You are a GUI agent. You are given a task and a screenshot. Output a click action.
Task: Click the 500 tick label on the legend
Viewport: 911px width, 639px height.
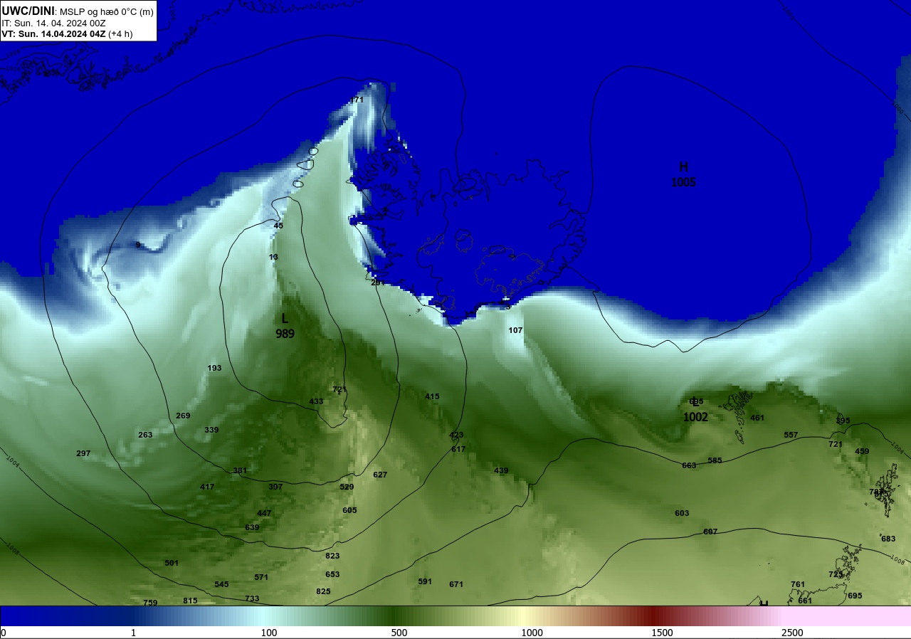pos(399,633)
